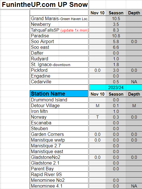142x189 pixels.
Task: Click the Season value 1.8 for St. Ignace
Action: (116, 65)
